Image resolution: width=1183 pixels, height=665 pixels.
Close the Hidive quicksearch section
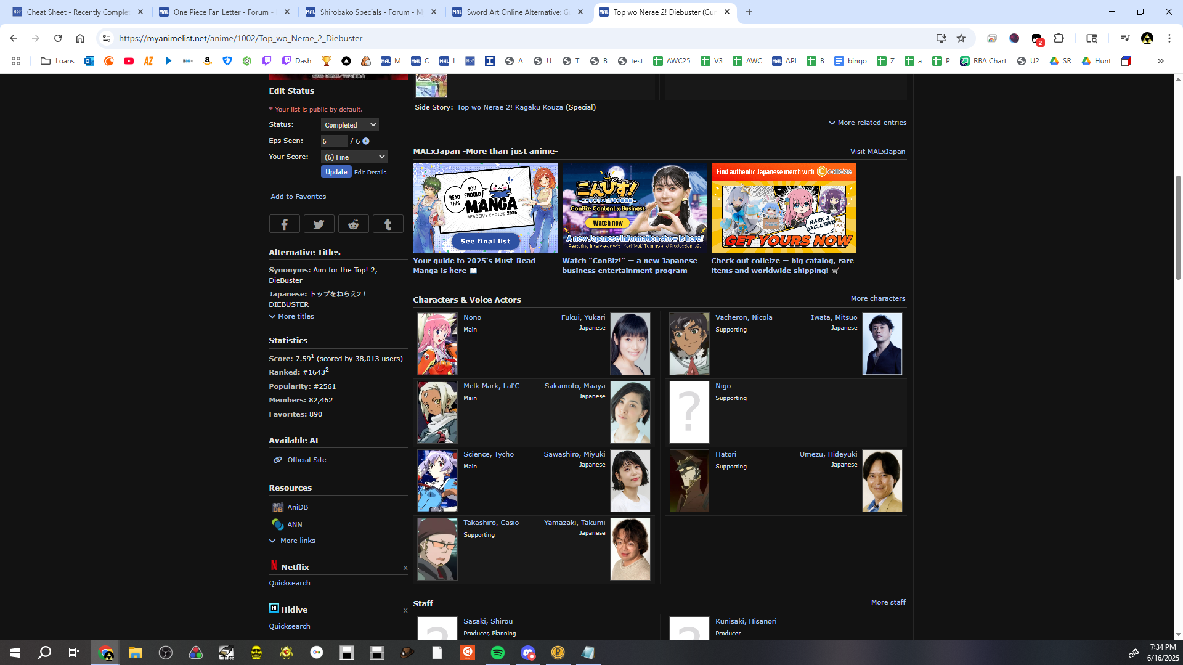(405, 611)
